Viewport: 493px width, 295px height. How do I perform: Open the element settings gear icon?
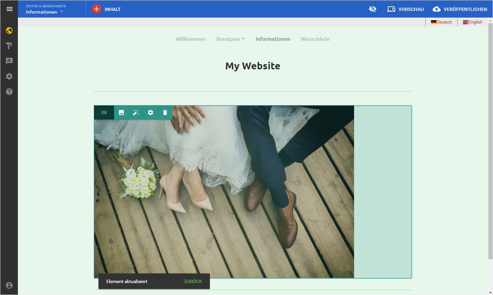[151, 112]
